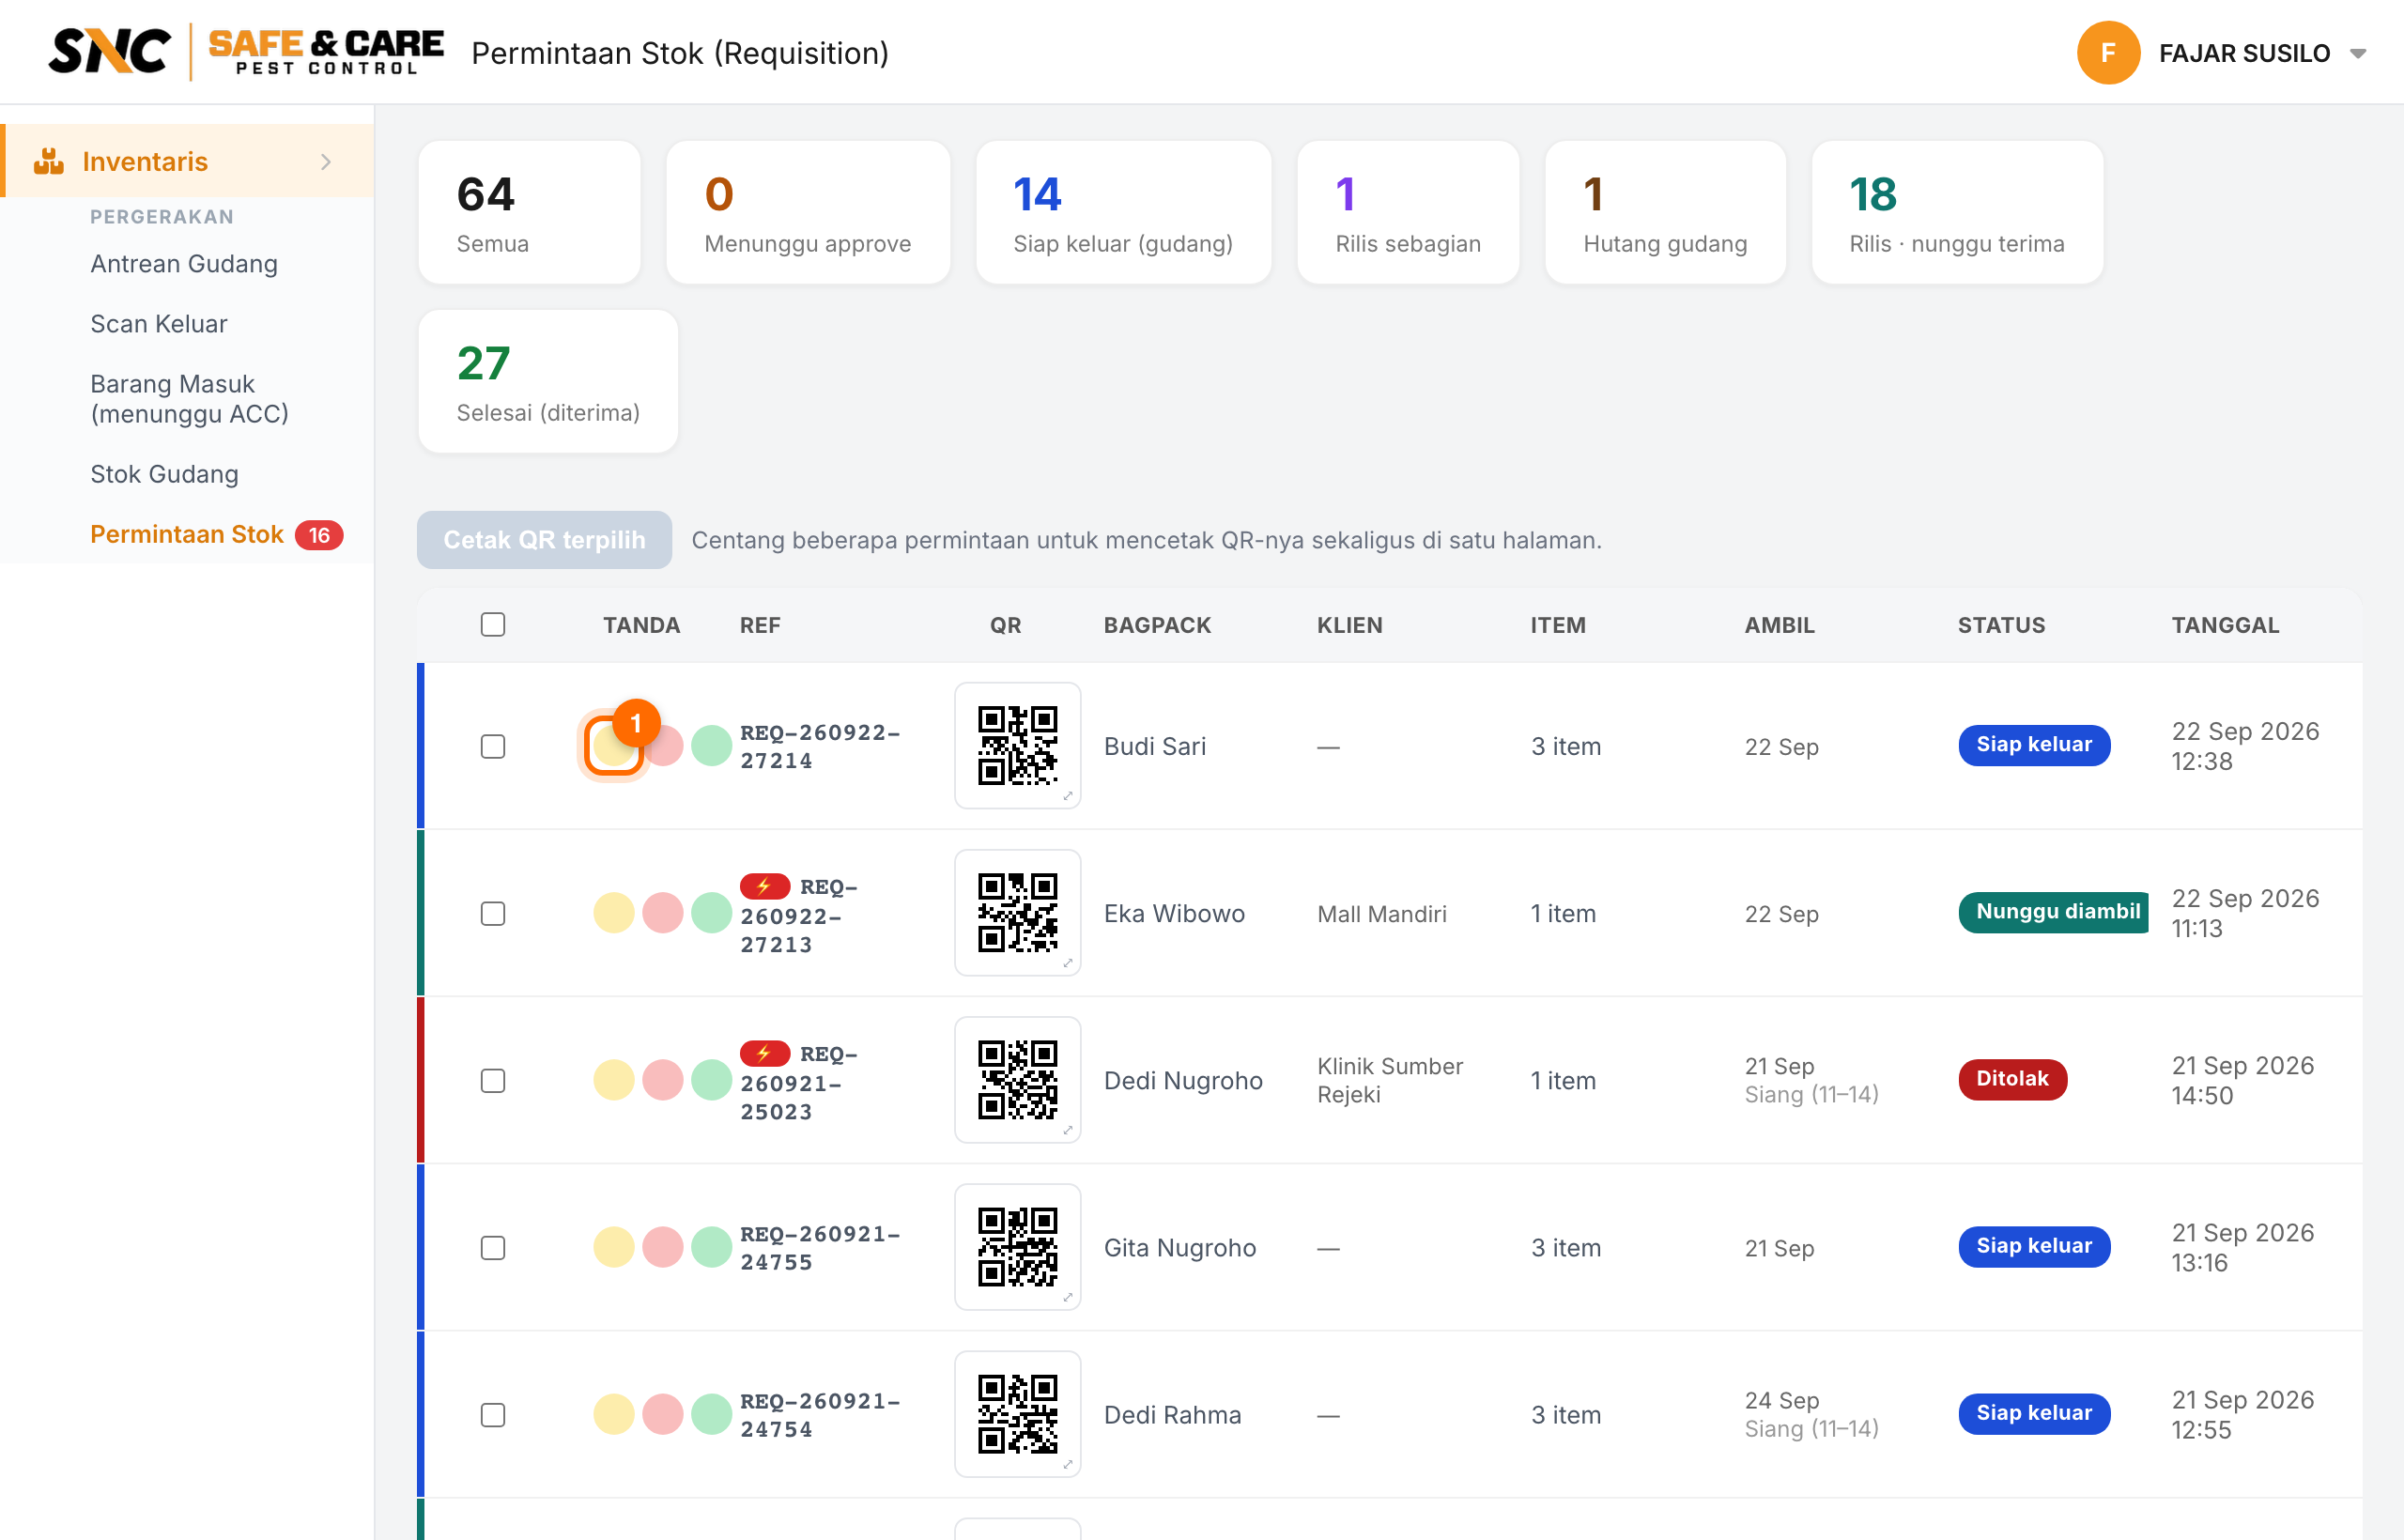The height and width of the screenshot is (1540, 2404).
Task: Open request REQ-260921-24754
Action: [820, 1415]
